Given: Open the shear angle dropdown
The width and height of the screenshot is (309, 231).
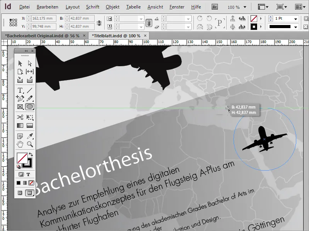Looking at the screenshot, I should pos(188,27).
